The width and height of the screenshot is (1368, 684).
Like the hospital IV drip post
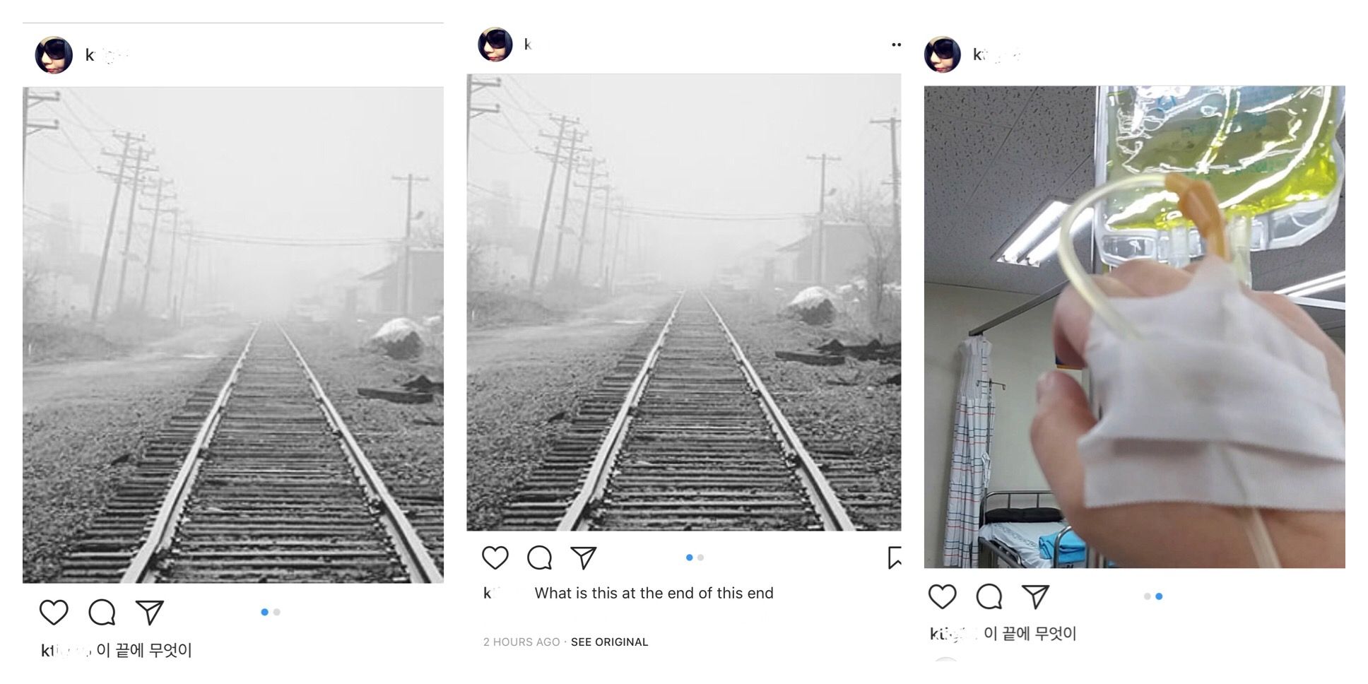942,596
